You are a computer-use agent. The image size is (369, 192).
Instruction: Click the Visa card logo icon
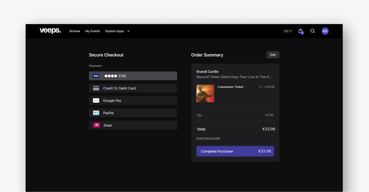96,76
